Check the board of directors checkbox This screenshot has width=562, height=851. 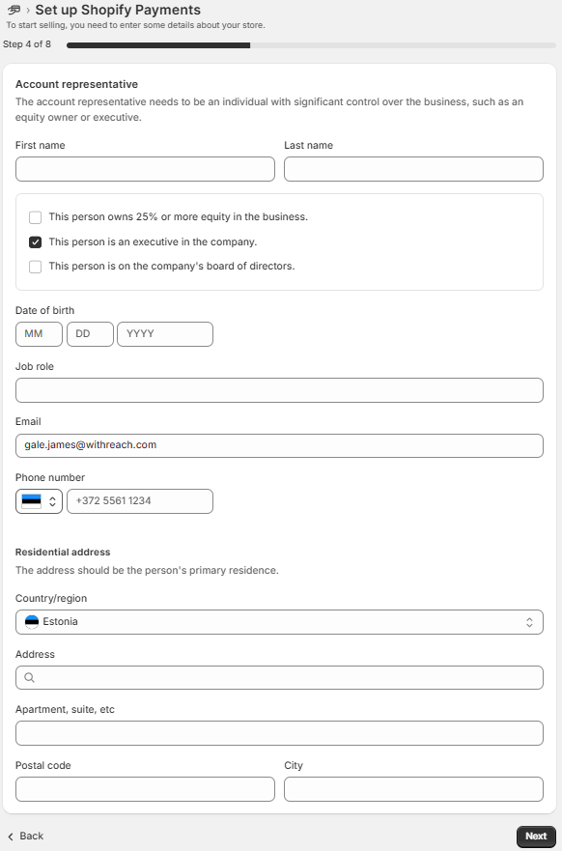tap(36, 267)
